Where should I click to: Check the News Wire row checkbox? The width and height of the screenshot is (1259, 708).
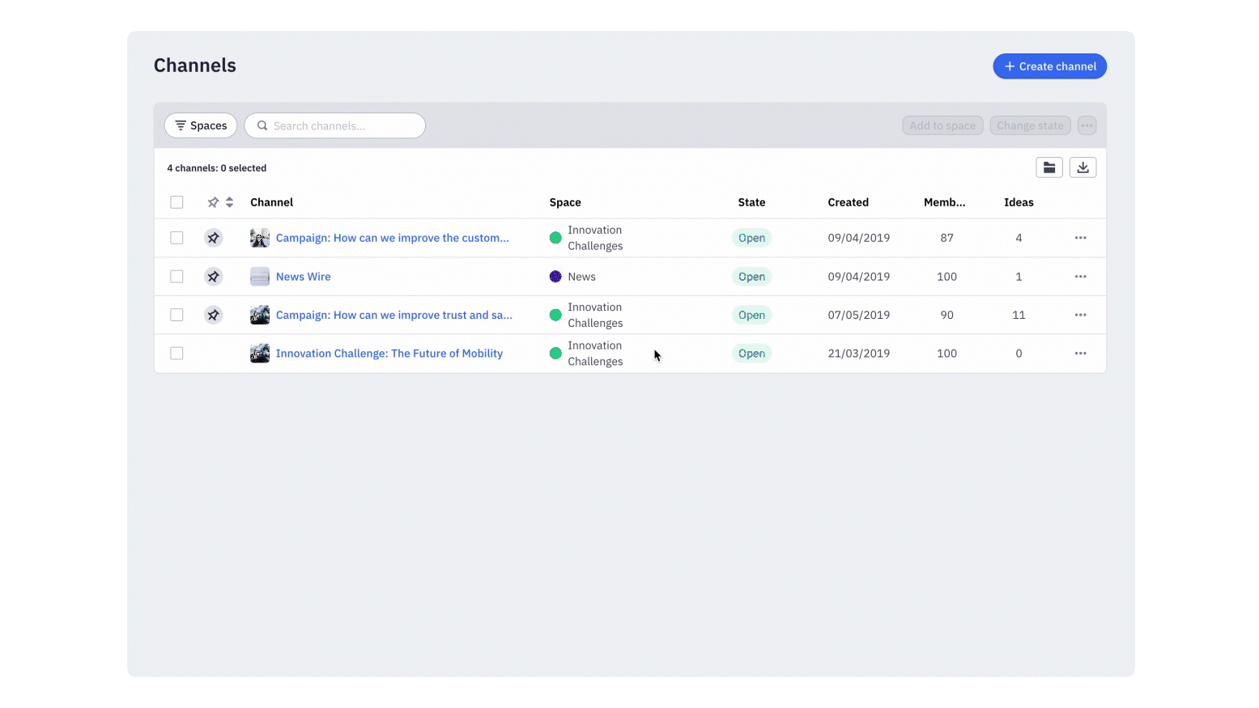[x=177, y=277]
